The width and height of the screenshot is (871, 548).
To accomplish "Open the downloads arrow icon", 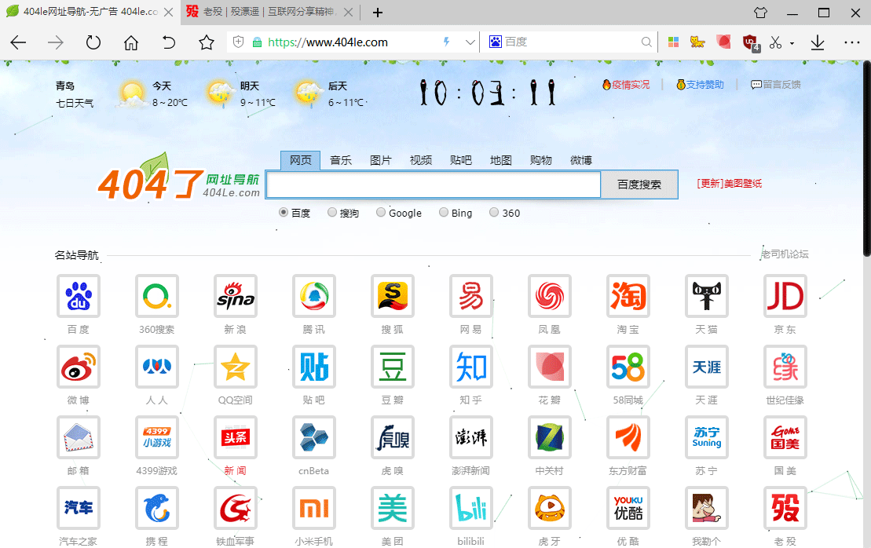I will point(818,42).
